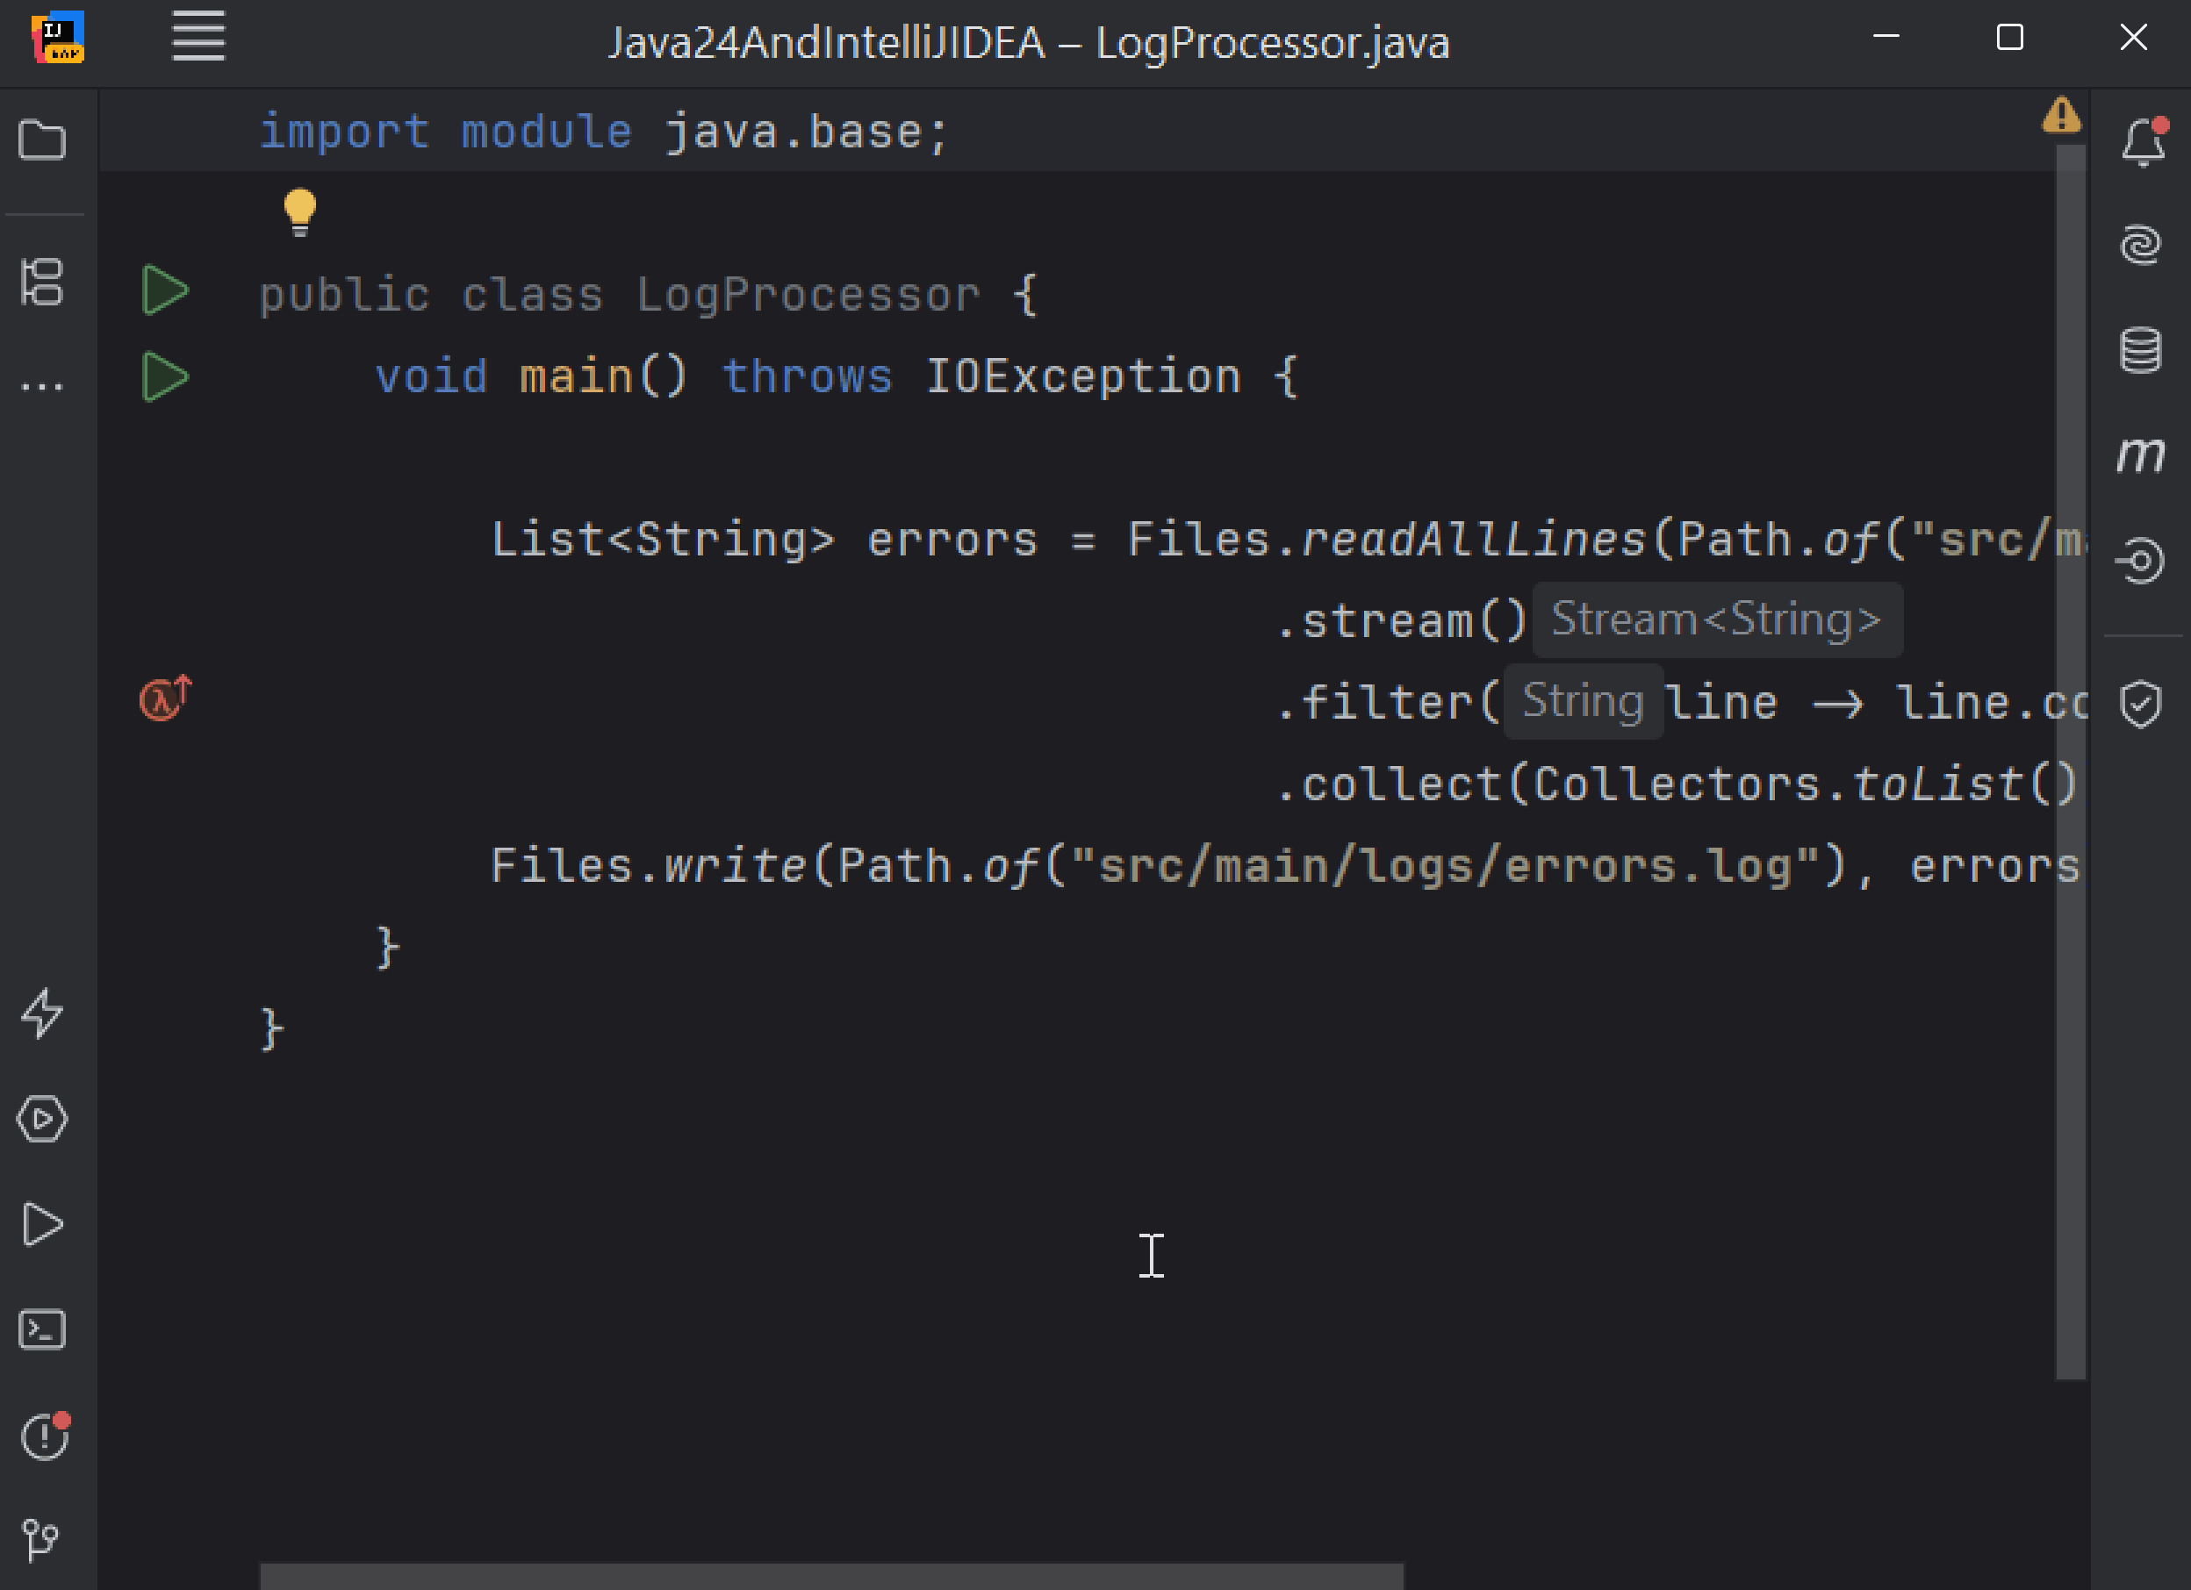Open the Git version control window
The height and width of the screenshot is (1590, 2191).
40,1540
